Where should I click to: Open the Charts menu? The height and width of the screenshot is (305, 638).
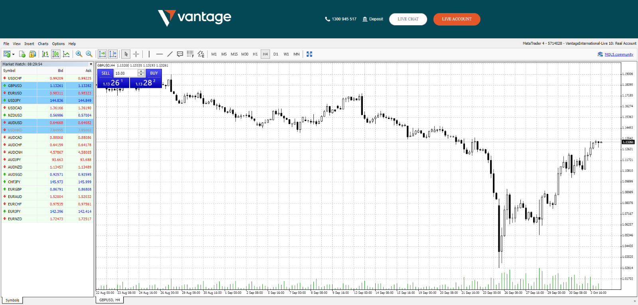pyautogui.click(x=43, y=44)
